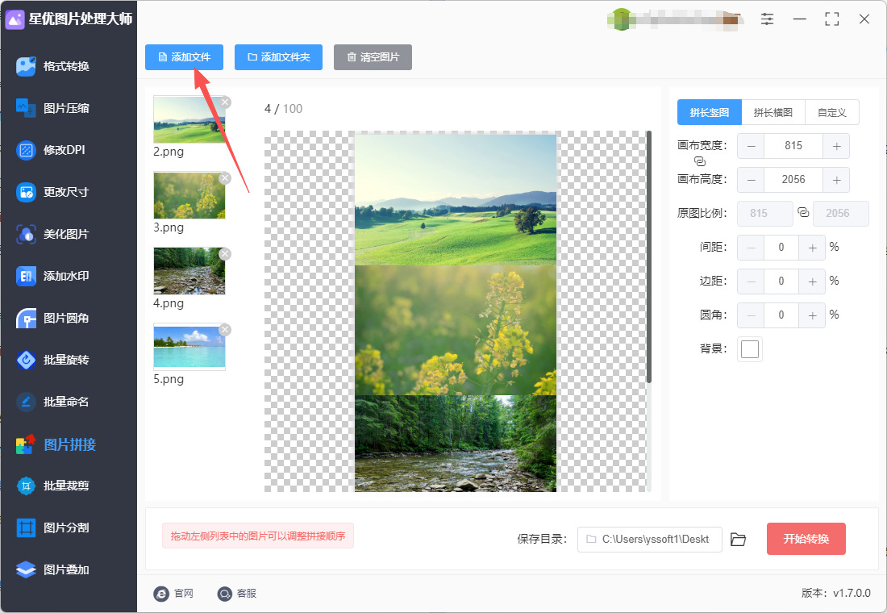Remove 5.png from the list

tap(225, 330)
